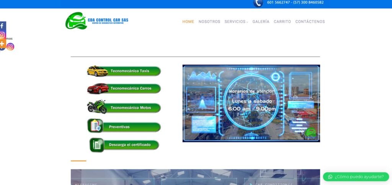Open the round Instagram follow icon

pos(10,47)
